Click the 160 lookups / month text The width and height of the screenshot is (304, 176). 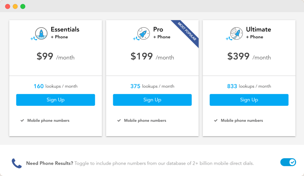55,86
